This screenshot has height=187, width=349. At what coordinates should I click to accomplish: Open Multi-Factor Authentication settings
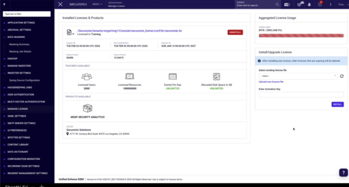26,102
